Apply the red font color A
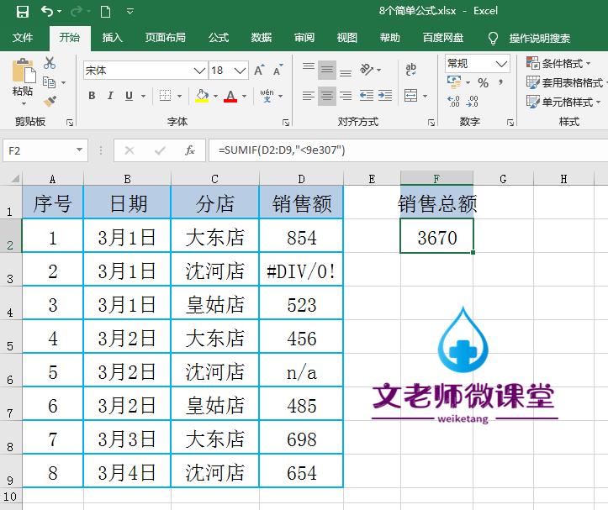Image resolution: width=608 pixels, height=510 pixels. coord(230,96)
